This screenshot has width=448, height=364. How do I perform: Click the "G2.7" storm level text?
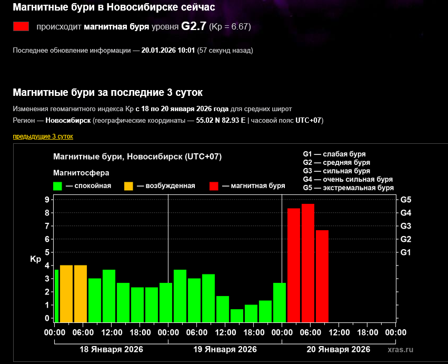[x=194, y=26]
